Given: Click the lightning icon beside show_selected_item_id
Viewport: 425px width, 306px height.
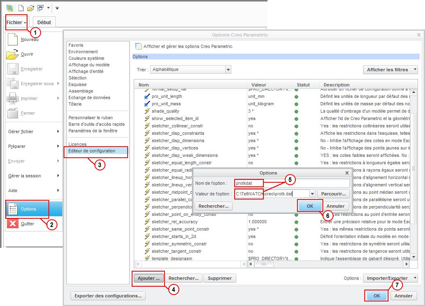Looking at the screenshot, I should pos(147,118).
